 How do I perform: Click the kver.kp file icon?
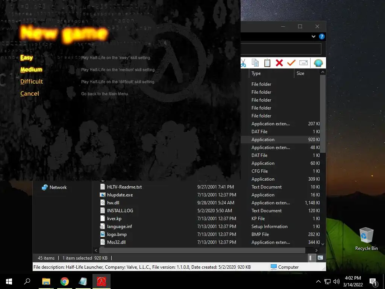[x=103, y=219]
